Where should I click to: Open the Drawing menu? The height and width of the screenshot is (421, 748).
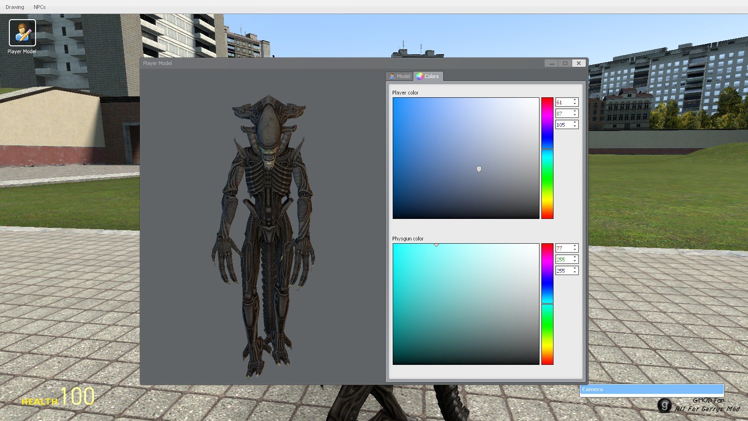pos(15,7)
